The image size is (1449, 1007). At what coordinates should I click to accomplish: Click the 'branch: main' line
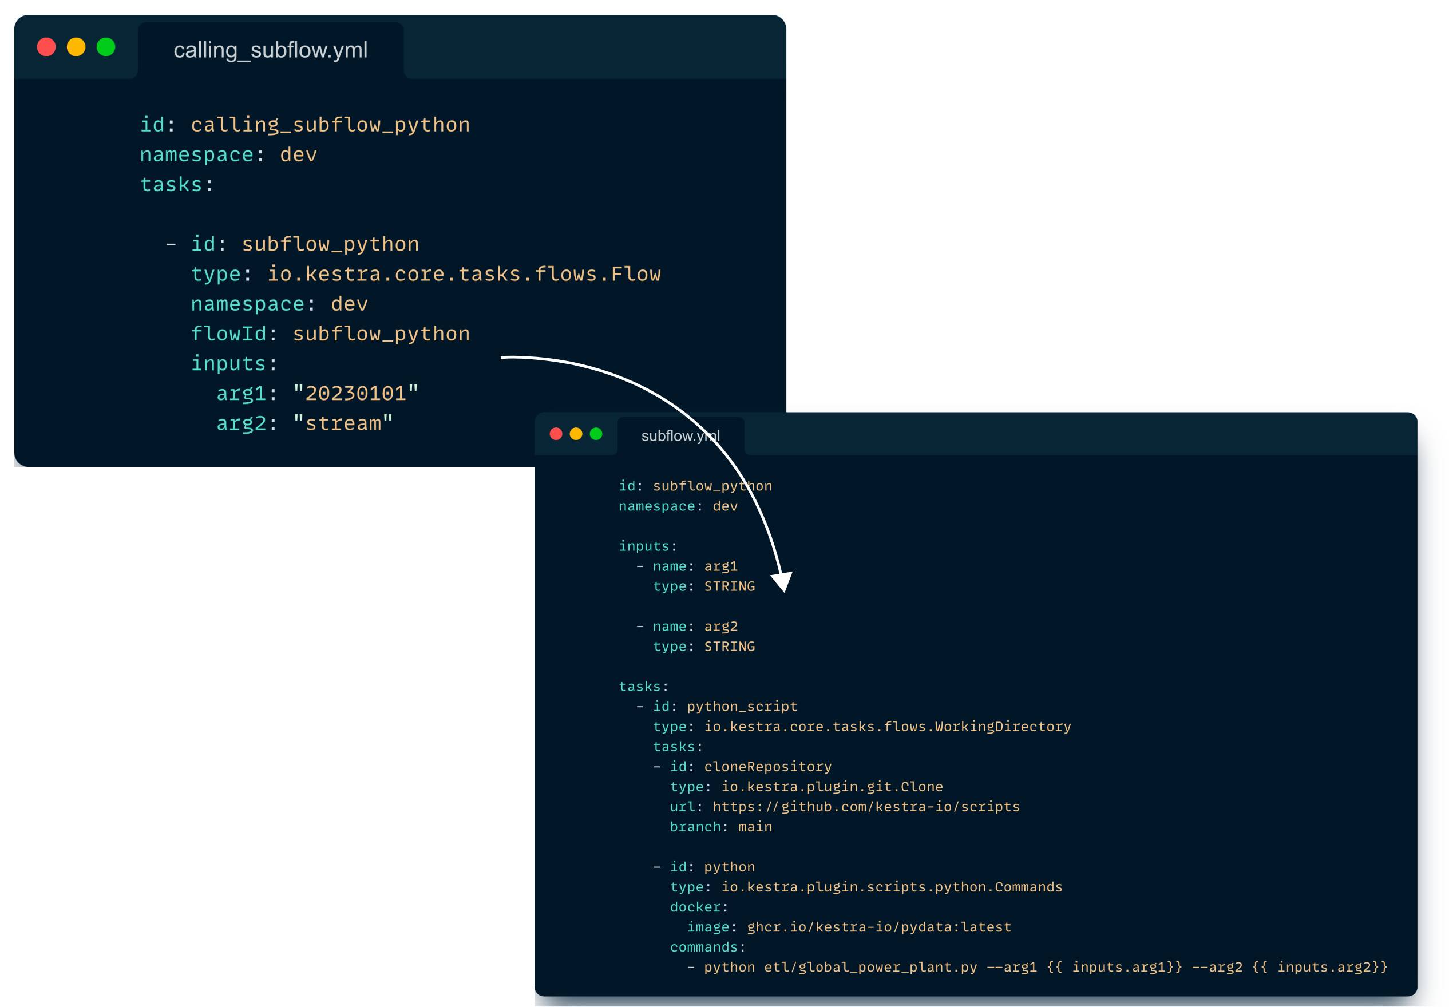(x=721, y=827)
